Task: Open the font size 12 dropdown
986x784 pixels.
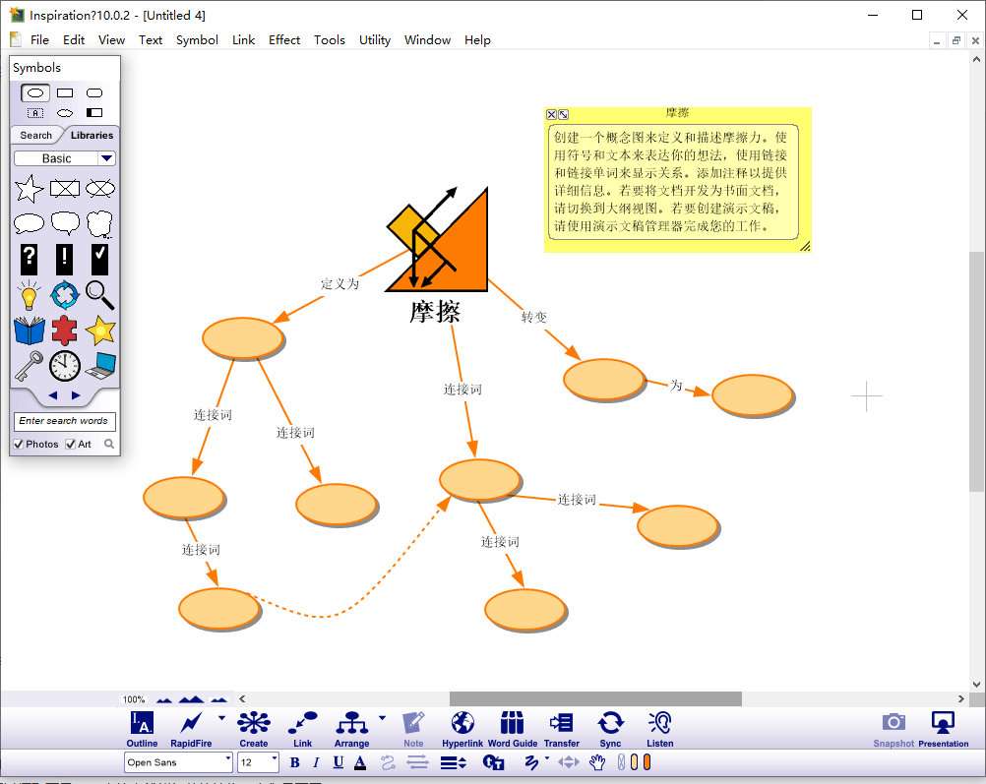Action: [275, 761]
